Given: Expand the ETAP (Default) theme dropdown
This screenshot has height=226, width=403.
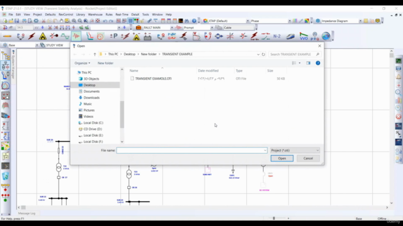Looking at the screenshot, I should (247, 21).
